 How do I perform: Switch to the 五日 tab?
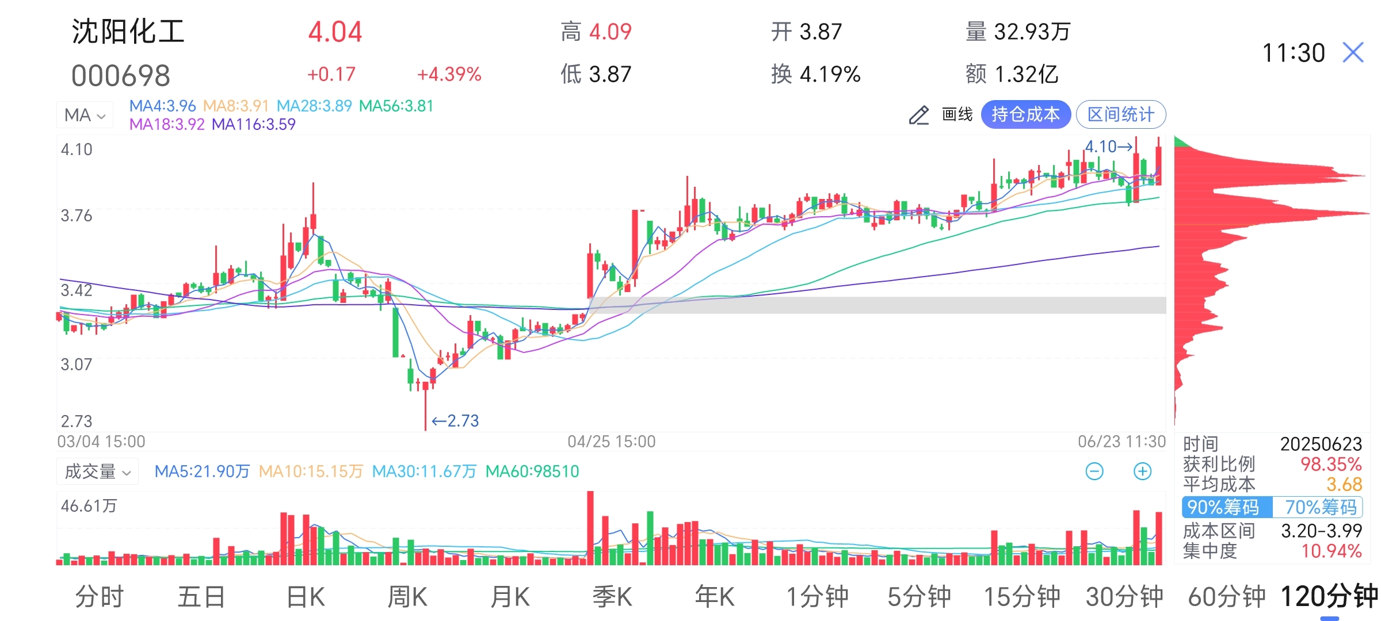pos(201,597)
